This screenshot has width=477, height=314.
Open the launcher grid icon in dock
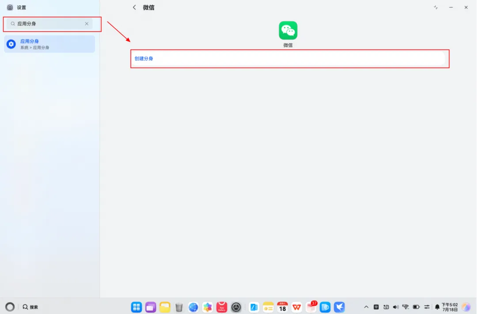(x=136, y=307)
